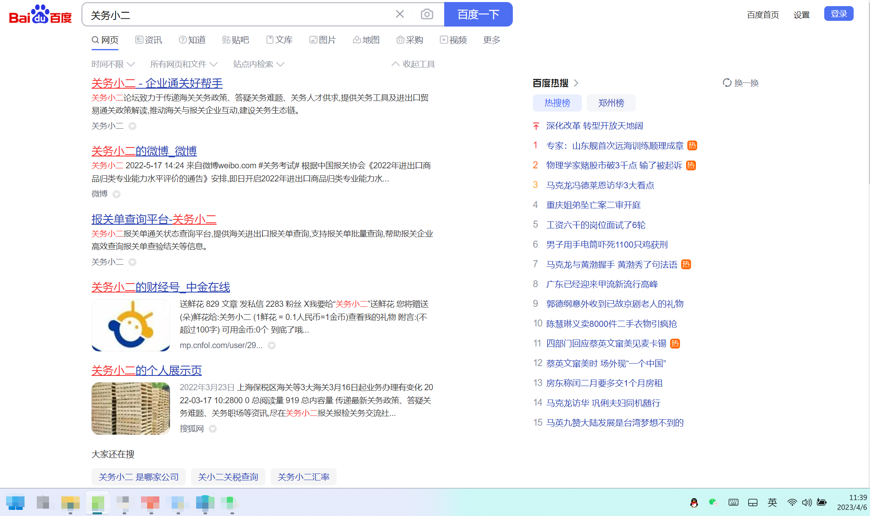
Task: Open the Windows Start button
Action: point(16,503)
